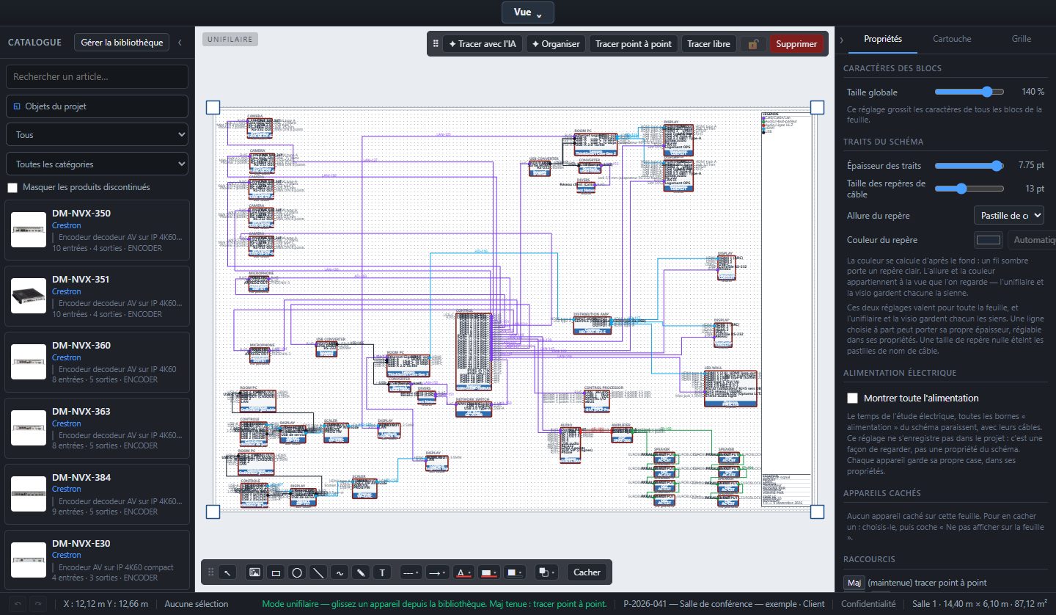
Task: Click the Organiser button
Action: (x=556, y=44)
